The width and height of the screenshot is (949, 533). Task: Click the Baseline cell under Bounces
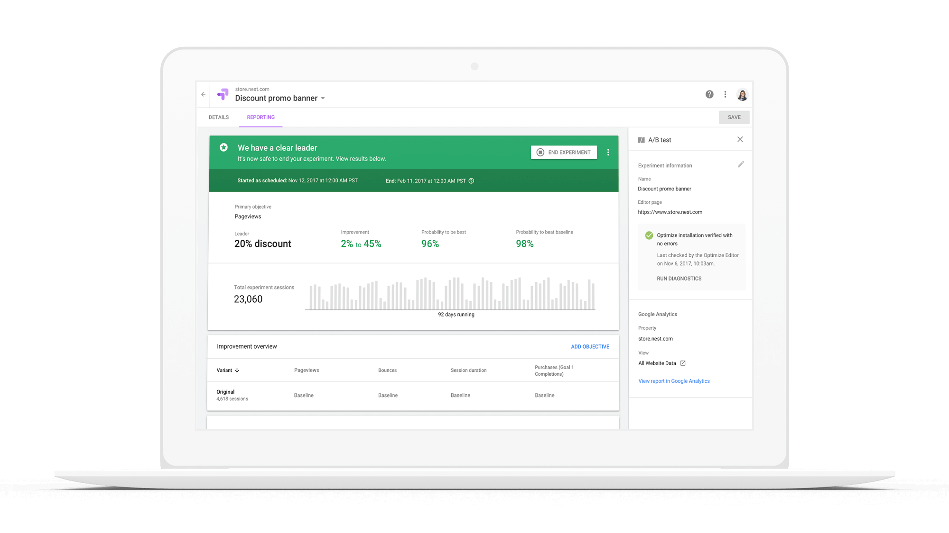coord(388,395)
